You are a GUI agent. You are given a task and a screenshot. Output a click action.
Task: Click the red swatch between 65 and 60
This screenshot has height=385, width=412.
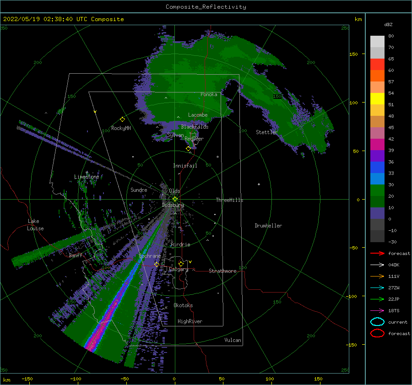pyautogui.click(x=377, y=64)
